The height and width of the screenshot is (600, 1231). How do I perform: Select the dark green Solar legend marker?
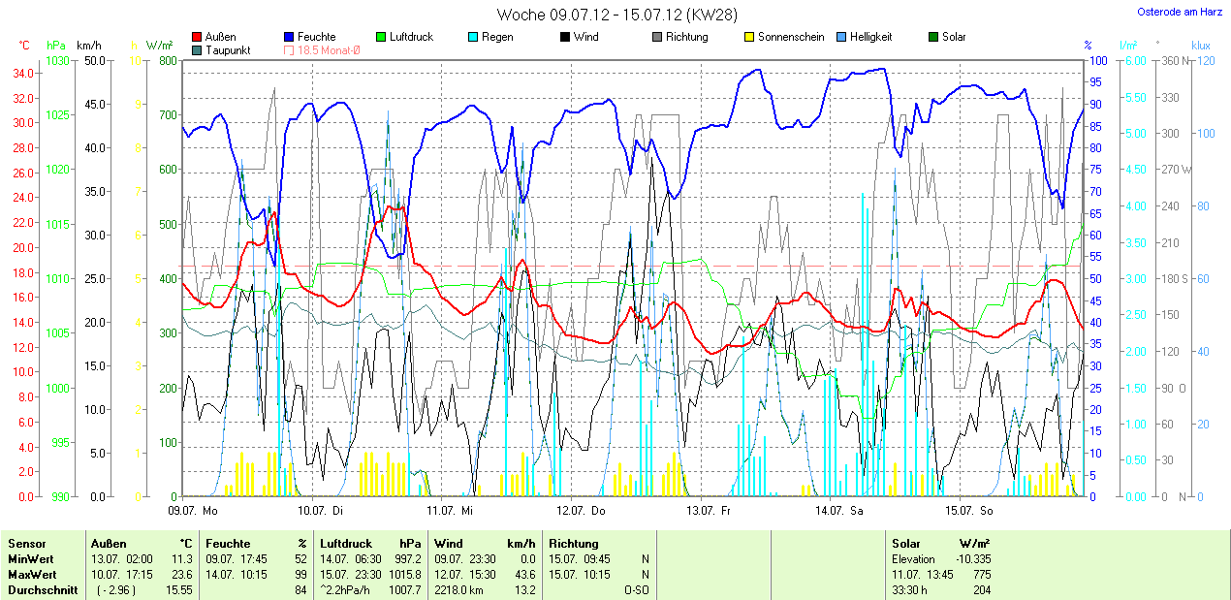pyautogui.click(x=933, y=37)
